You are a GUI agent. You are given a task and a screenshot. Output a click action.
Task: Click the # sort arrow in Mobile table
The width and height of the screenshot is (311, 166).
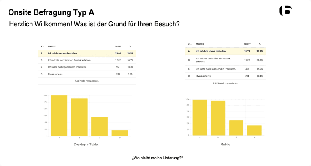coord(191,44)
